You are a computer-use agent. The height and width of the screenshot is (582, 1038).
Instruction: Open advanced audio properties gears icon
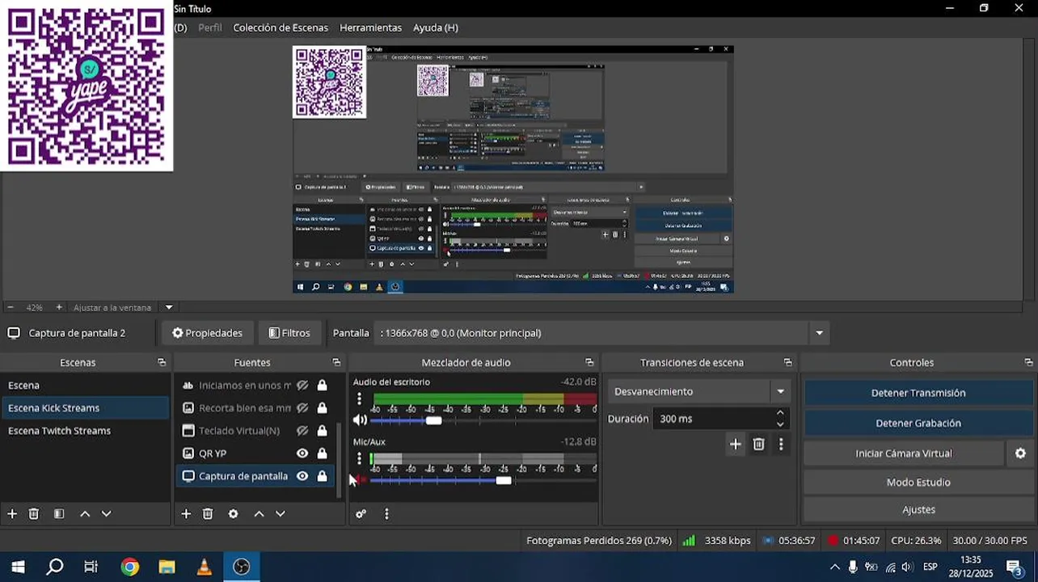click(x=361, y=513)
